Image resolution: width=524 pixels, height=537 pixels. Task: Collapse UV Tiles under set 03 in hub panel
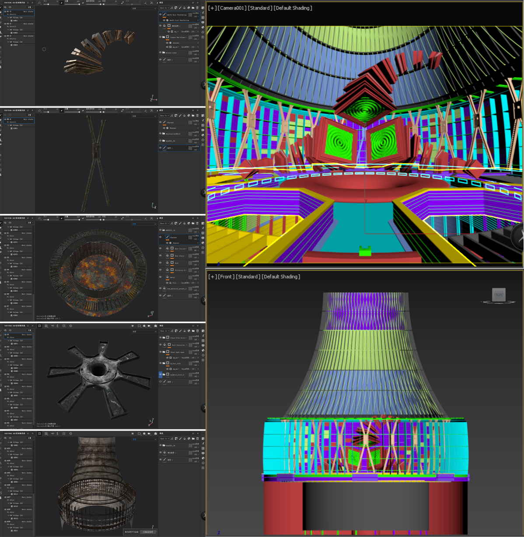coord(8,365)
